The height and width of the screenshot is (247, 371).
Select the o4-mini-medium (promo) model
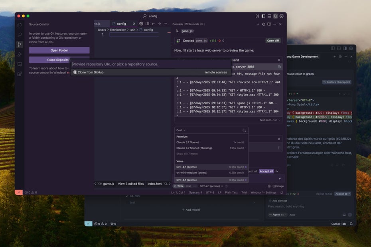211,172
